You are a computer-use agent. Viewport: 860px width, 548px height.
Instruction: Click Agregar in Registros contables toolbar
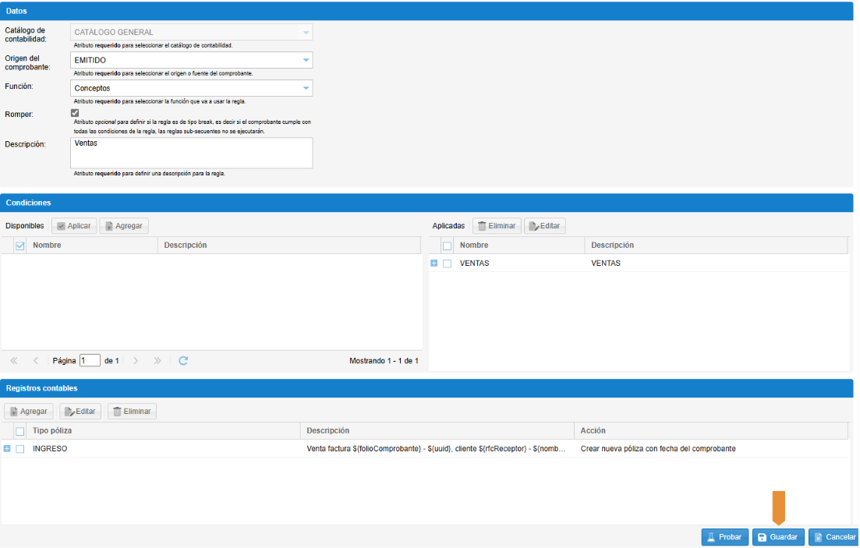(x=28, y=412)
